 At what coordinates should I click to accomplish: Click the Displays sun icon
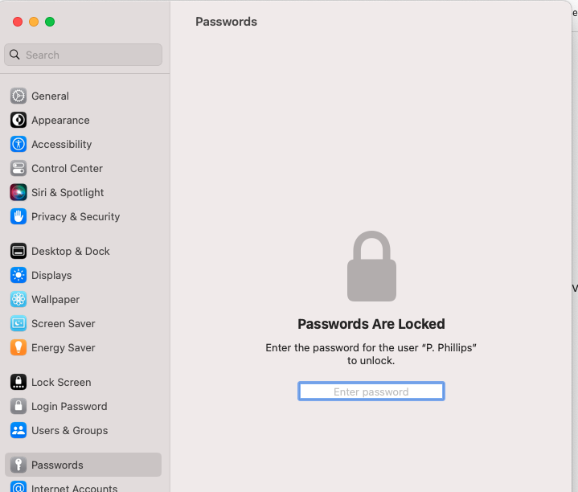(x=18, y=275)
